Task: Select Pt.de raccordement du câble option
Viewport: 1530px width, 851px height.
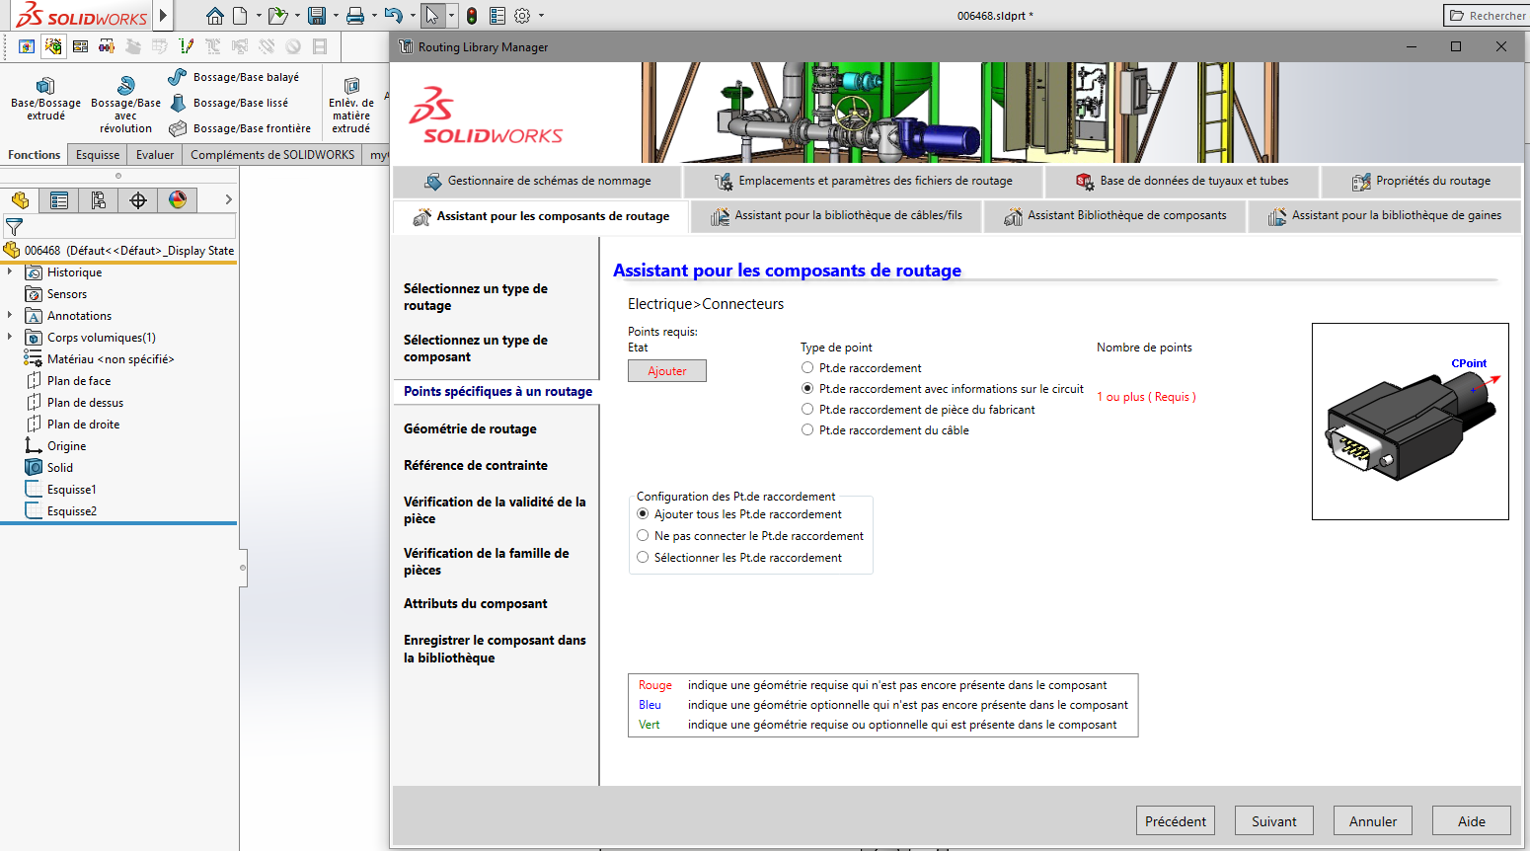Action: 807,429
